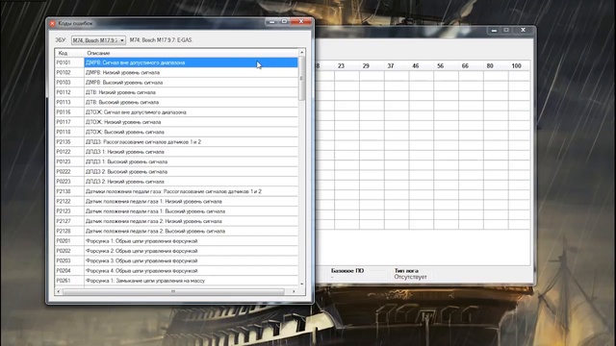The image size is (616, 346).
Task: Maximize the Коды ошибок window
Action: [285, 22]
